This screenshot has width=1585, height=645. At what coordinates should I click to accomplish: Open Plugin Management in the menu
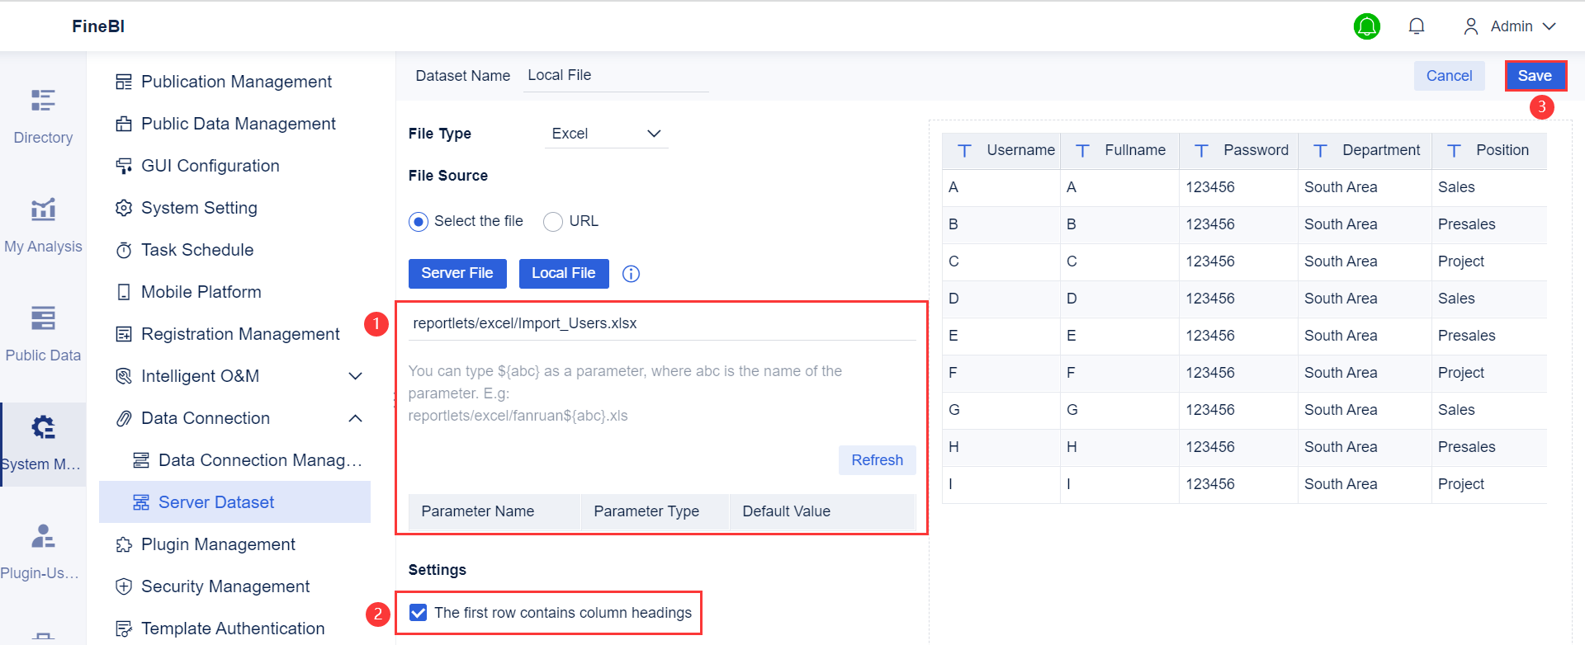[218, 544]
